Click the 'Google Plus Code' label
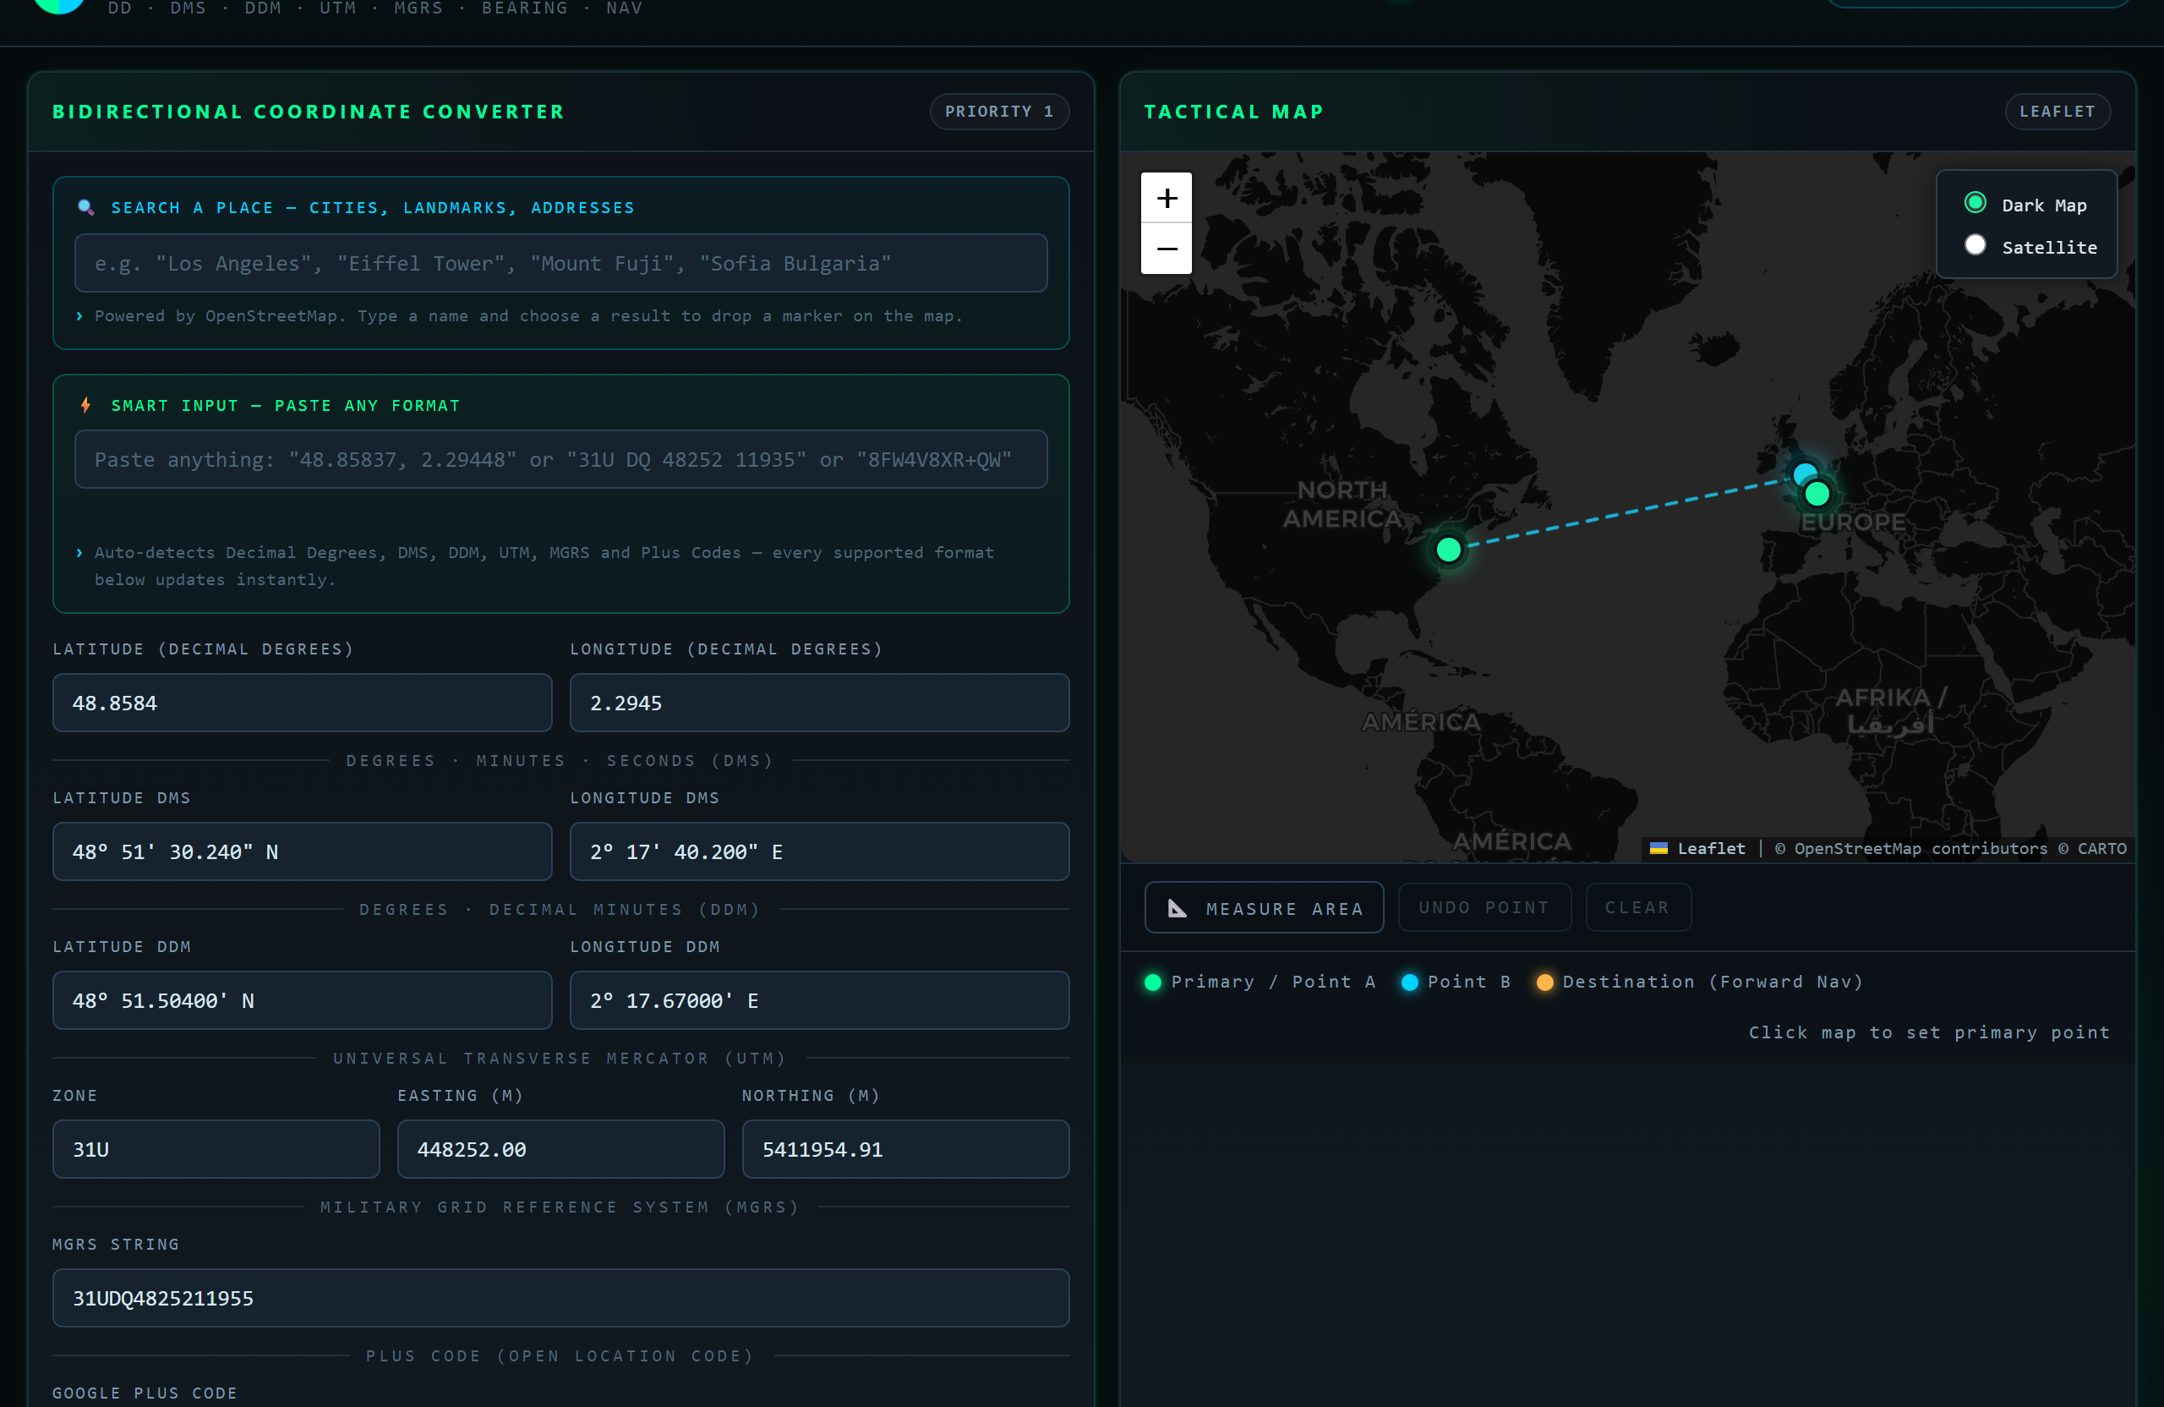2164x1407 pixels. [x=145, y=1393]
